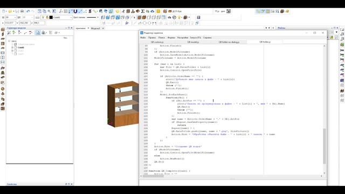The width and height of the screenshot is (345, 194).
Task: Toggle the checkbox of the bold Слой1 layer
Action: click(16, 47)
